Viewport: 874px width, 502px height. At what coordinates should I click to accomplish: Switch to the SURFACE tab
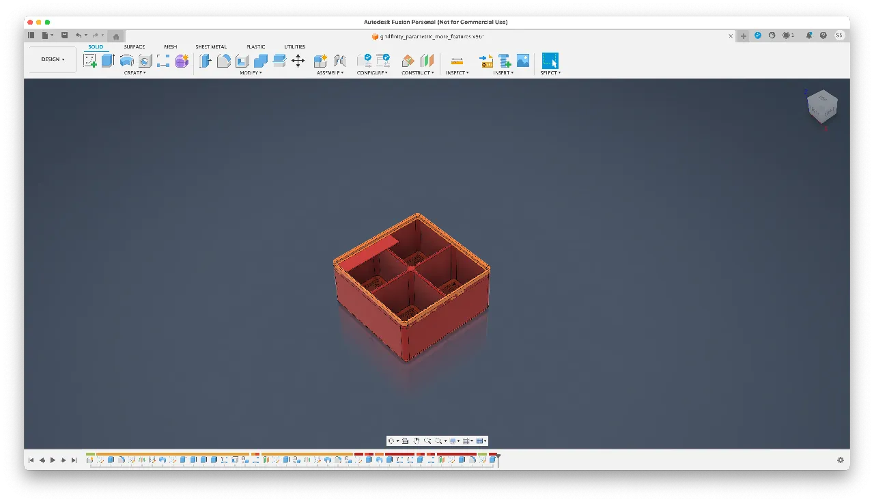[134, 46]
